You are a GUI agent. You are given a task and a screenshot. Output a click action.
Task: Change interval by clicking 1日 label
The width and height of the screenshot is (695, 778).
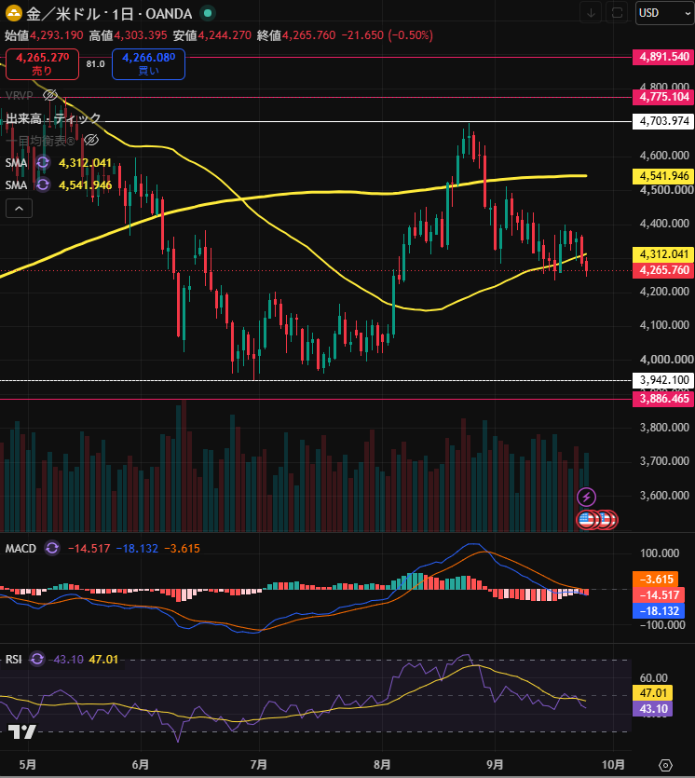point(123,14)
